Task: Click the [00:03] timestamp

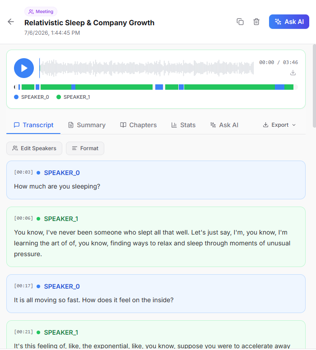Action: (x=23, y=172)
